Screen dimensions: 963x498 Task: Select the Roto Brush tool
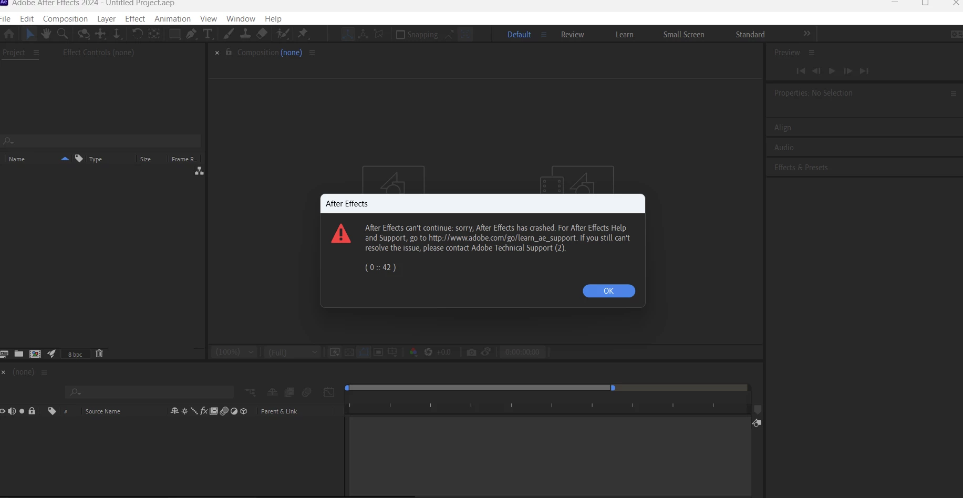283,34
